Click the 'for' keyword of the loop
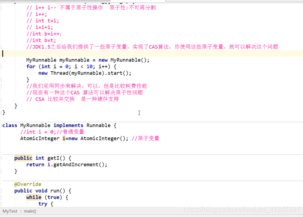Image resolution: width=303 pixels, height=217 pixels. 31,67
